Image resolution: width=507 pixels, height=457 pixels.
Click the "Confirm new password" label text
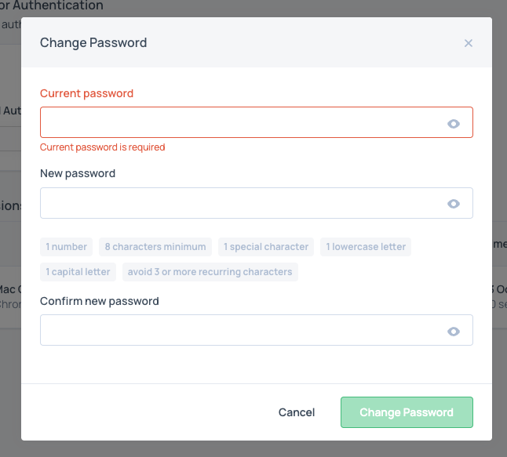(100, 301)
